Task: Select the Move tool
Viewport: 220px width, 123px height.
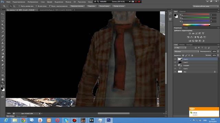Action: (3, 14)
